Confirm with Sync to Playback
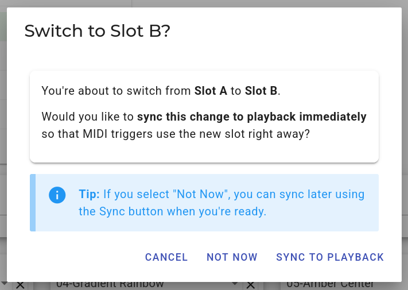The width and height of the screenshot is (408, 290). (x=330, y=257)
